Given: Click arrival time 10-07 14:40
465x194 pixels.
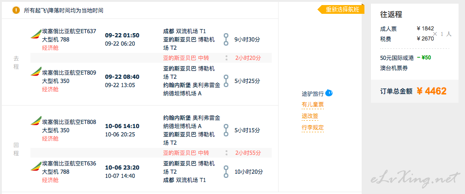Looking at the screenshot, I should [x=120, y=176].
